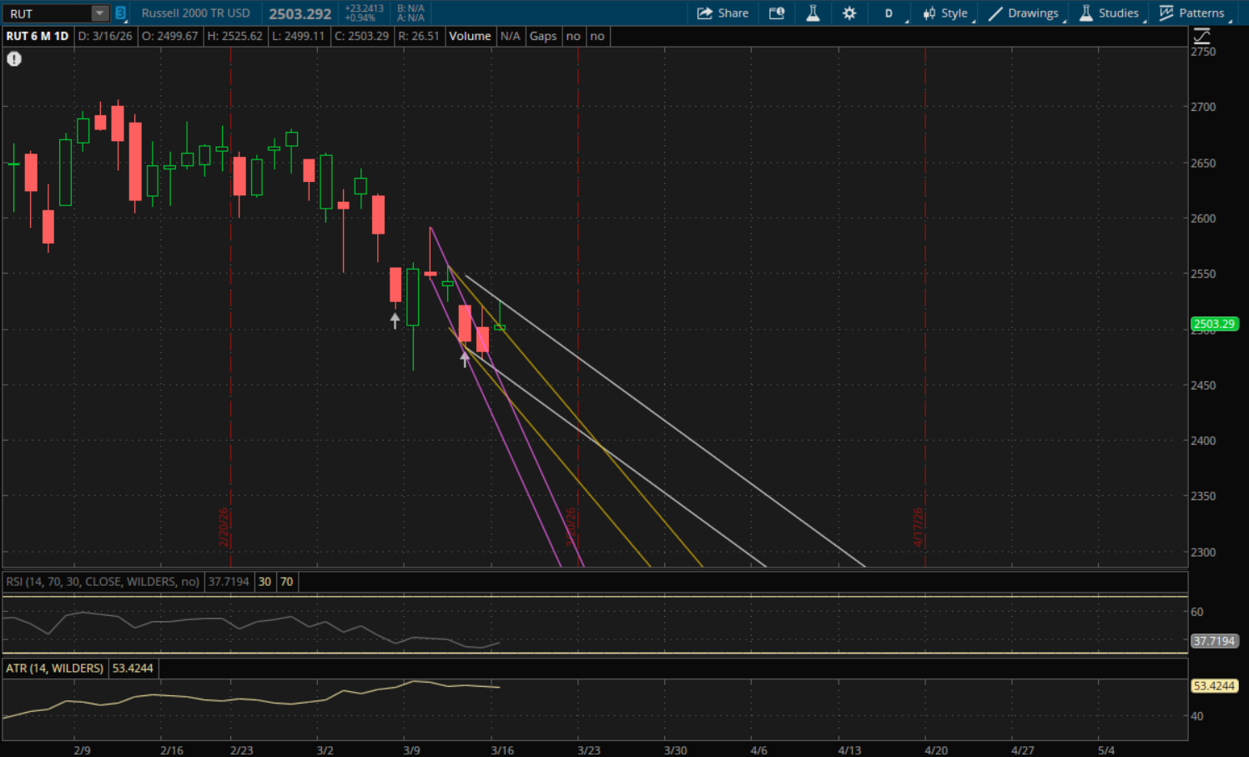Open the Style dropdown menu

click(945, 13)
